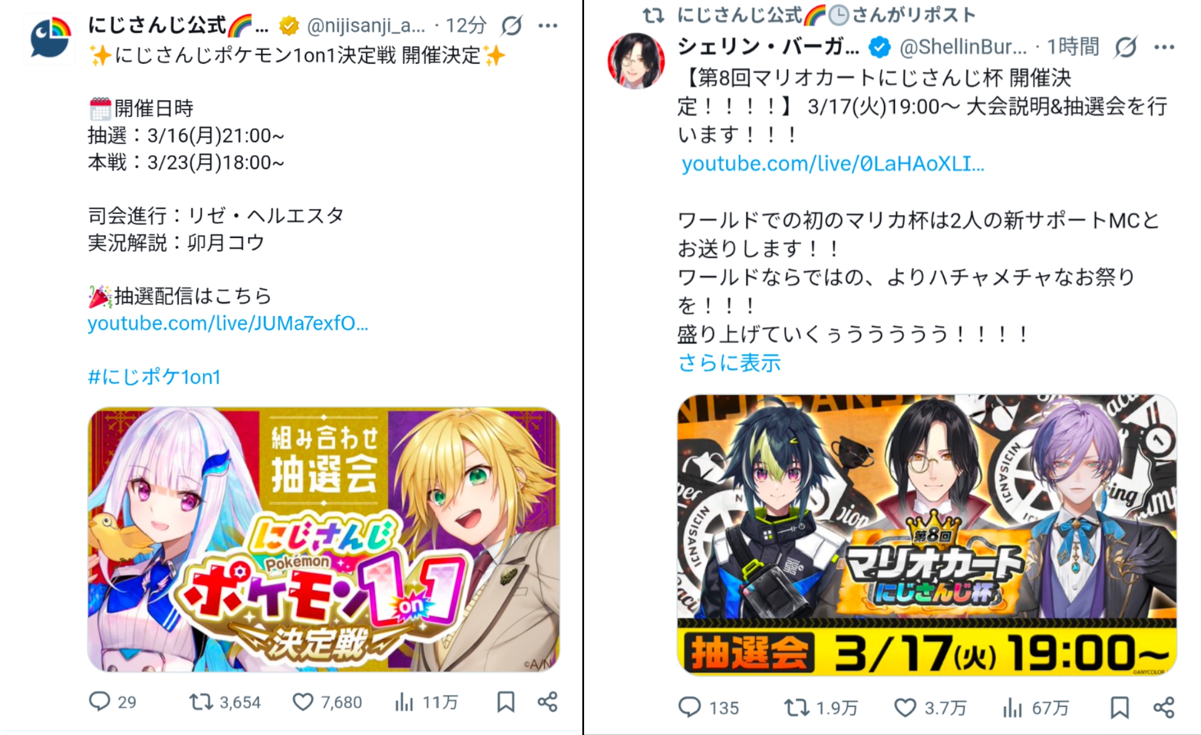1201x735 pixels.
Task: Open the #にじポケ1on1 hashtag
Action: pyautogui.click(x=154, y=377)
